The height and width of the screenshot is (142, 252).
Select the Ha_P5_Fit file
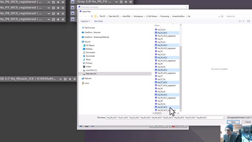pyautogui.click(x=161, y=54)
